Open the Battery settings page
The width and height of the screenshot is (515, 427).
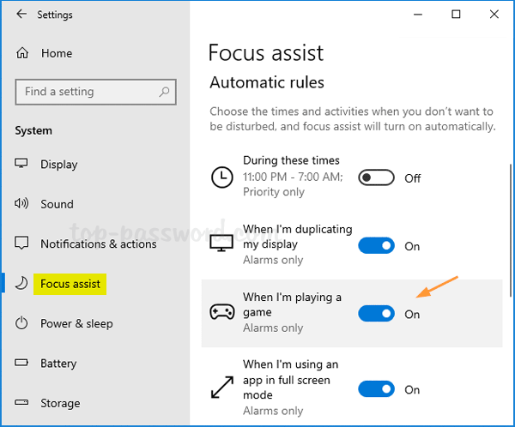[x=58, y=364]
